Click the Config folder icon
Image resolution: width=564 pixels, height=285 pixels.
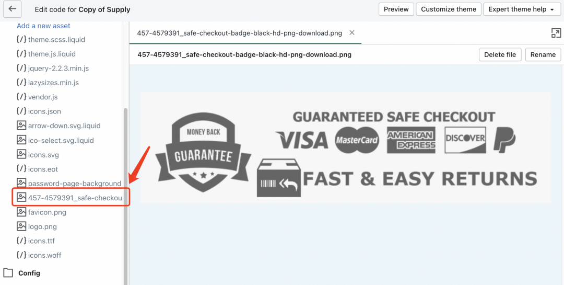pyautogui.click(x=8, y=273)
